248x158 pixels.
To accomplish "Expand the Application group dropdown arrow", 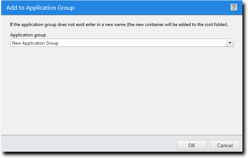I will pyautogui.click(x=230, y=43).
